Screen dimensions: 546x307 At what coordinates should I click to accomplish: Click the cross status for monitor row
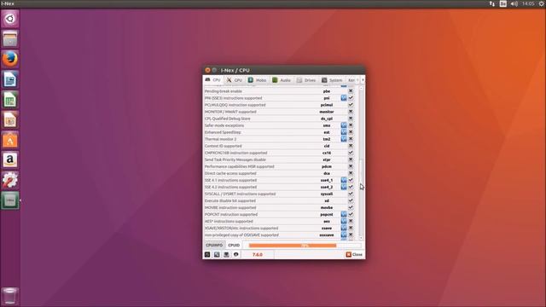[x=351, y=112]
